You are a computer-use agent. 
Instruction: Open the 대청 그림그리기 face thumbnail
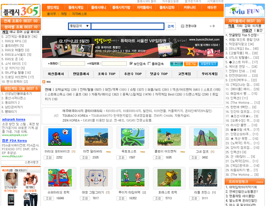[x=96, y=178]
